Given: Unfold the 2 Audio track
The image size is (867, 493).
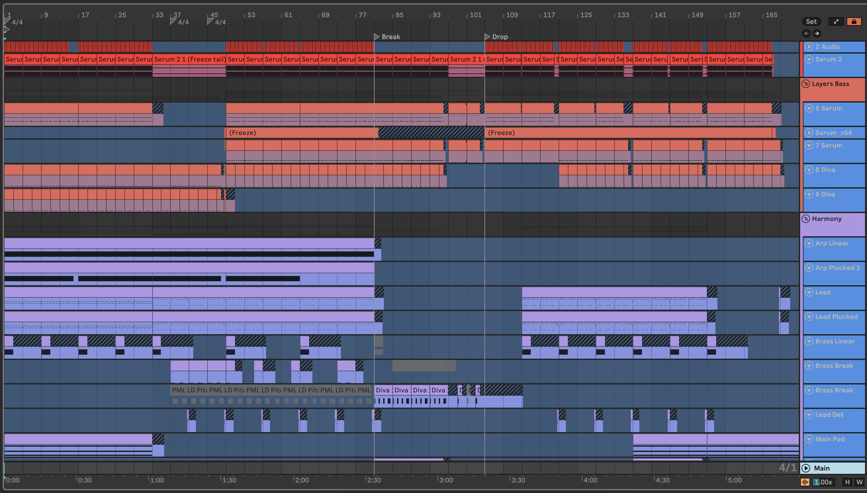Looking at the screenshot, I should click(809, 47).
